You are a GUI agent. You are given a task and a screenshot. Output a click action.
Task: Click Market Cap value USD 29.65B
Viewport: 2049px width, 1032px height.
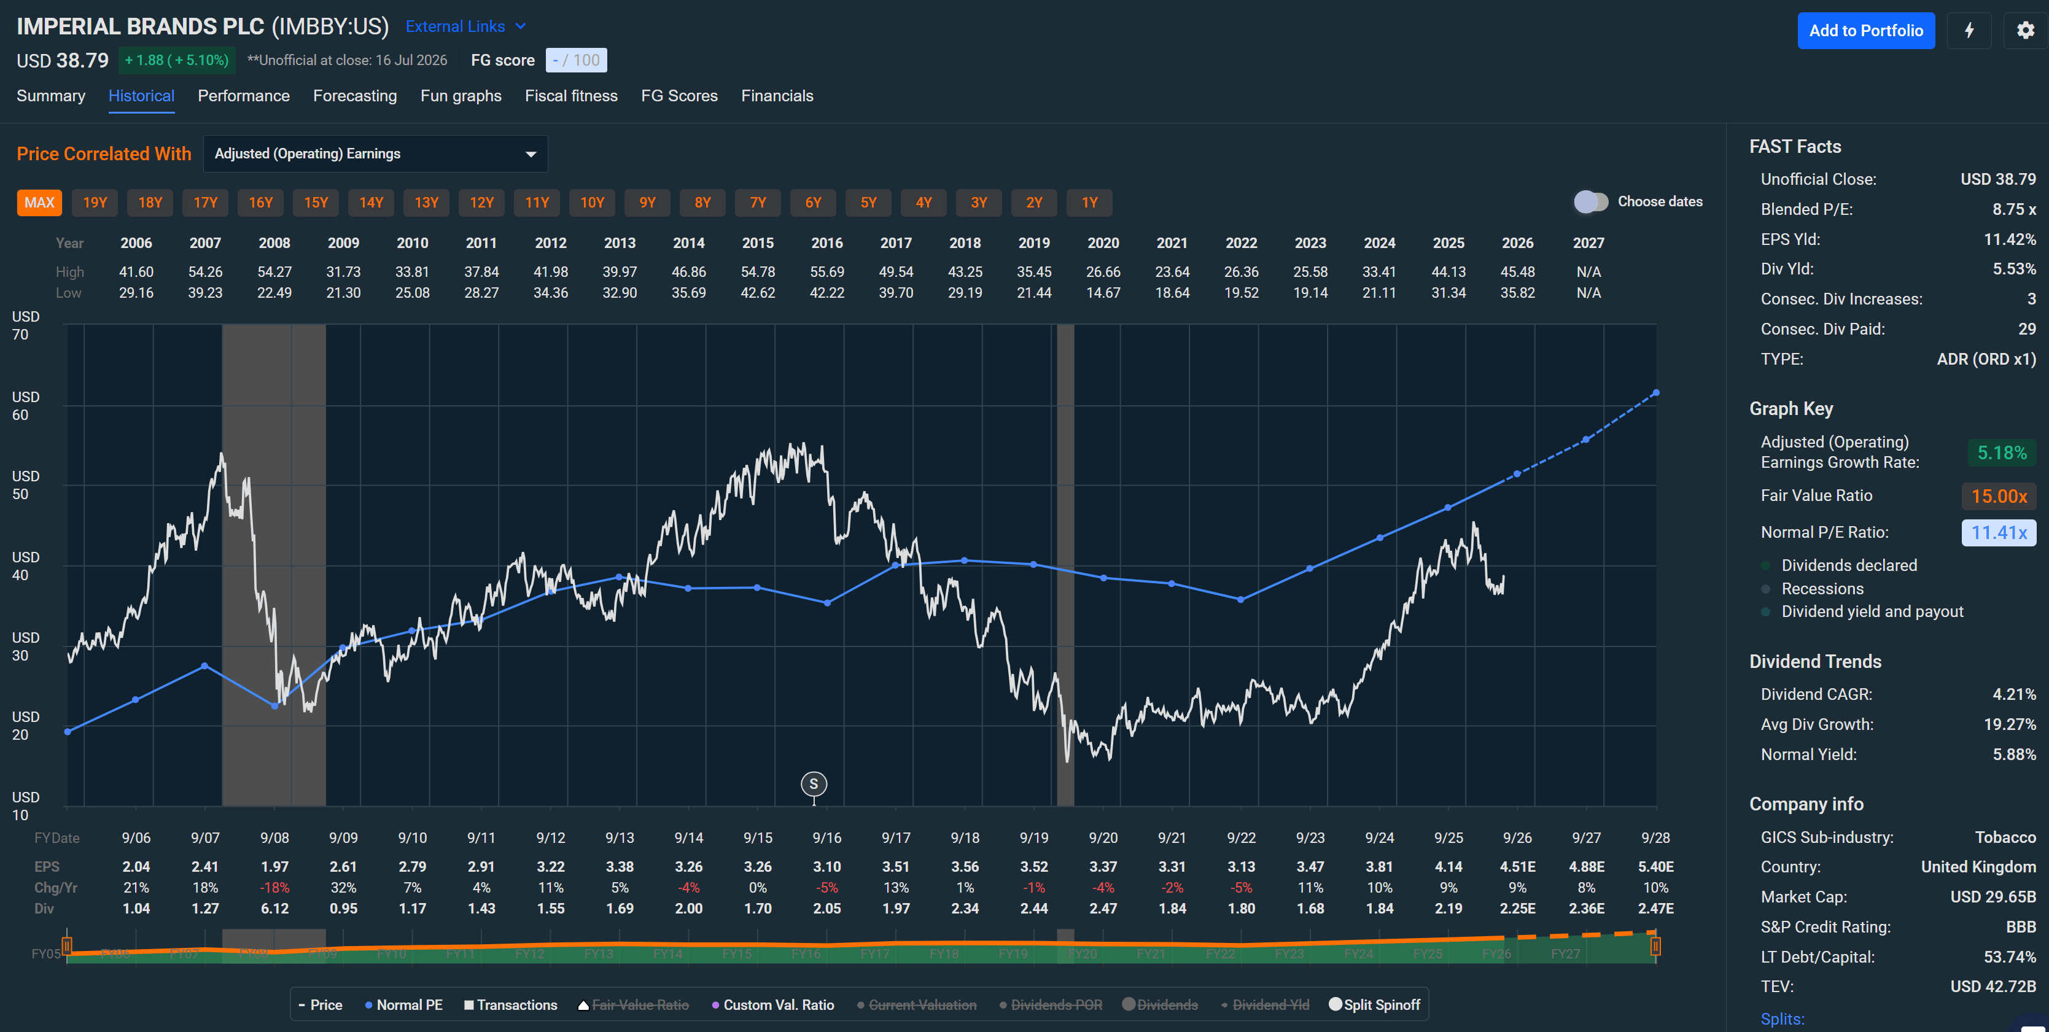click(1993, 897)
